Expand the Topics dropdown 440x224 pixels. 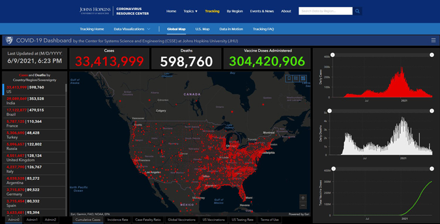click(x=191, y=11)
